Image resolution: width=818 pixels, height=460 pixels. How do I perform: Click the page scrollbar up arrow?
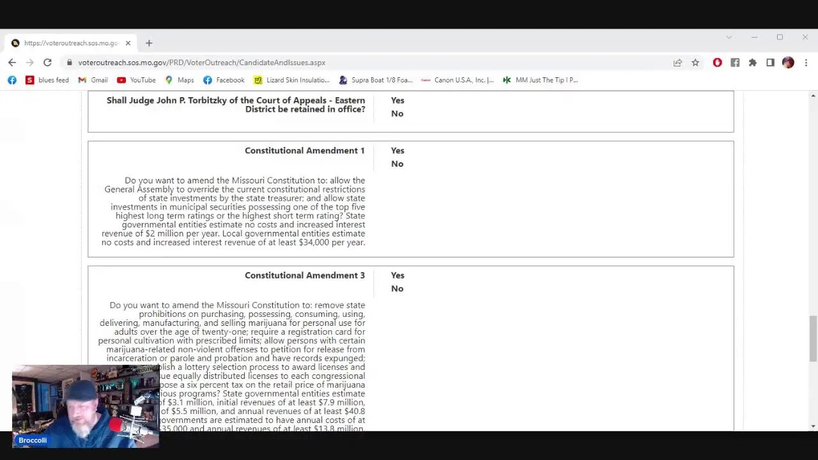pos(813,96)
